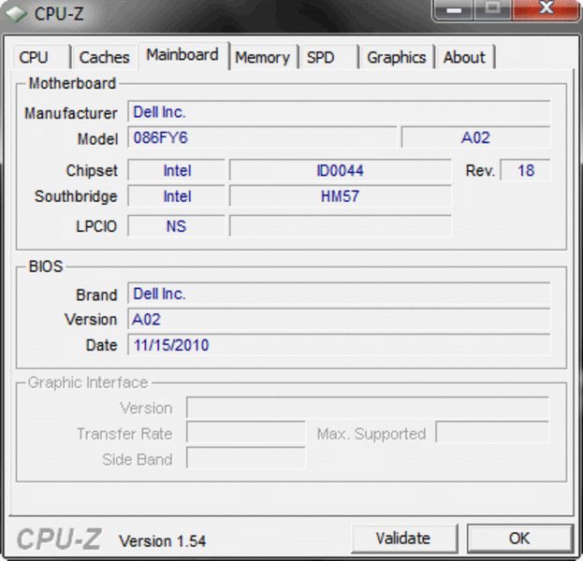Click the BIOS Version field A02
The image size is (583, 561).
point(339,319)
